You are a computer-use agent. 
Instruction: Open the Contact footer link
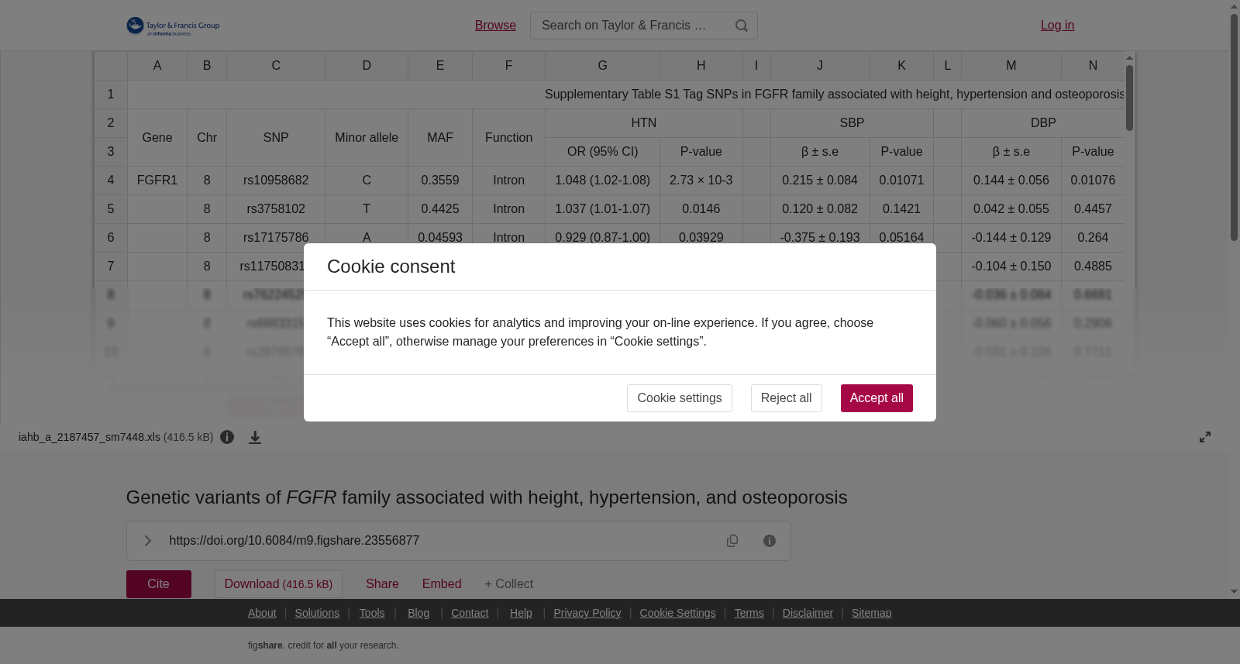(x=470, y=613)
